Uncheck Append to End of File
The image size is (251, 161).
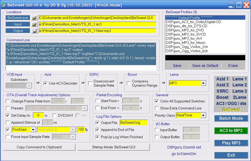pos(97,130)
